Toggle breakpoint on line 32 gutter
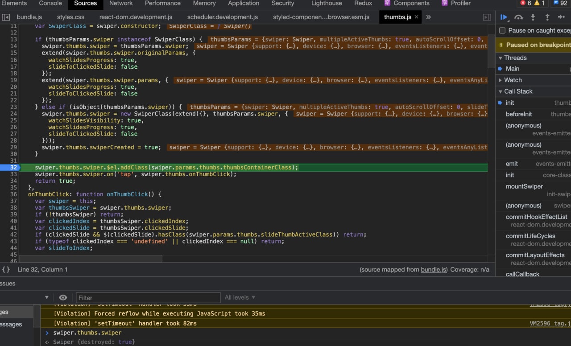Image resolution: width=571 pixels, height=346 pixels. point(13,167)
